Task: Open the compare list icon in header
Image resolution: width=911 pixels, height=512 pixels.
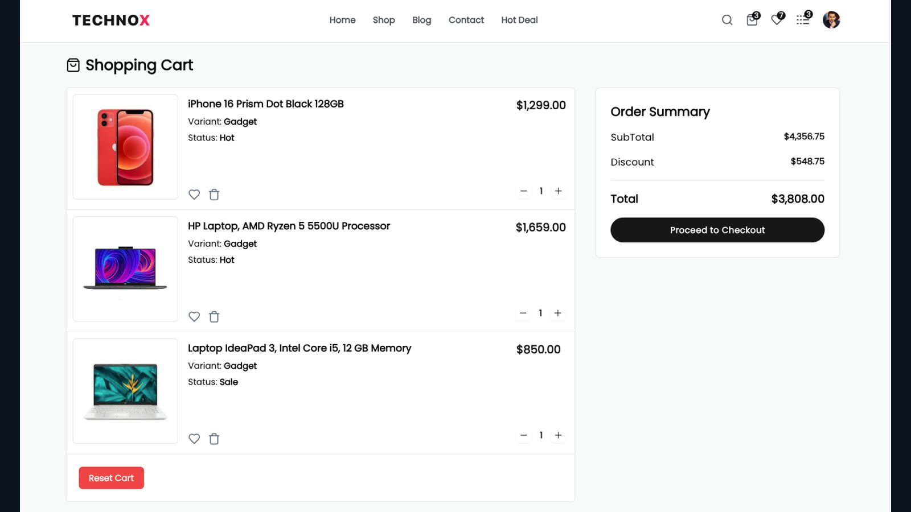Action: coord(803,20)
